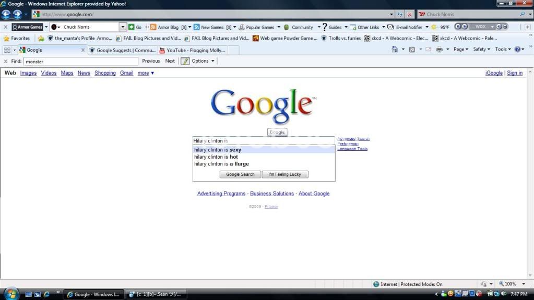534x300 pixels.
Task: Go back with the browser back arrow
Action: click(x=6, y=14)
